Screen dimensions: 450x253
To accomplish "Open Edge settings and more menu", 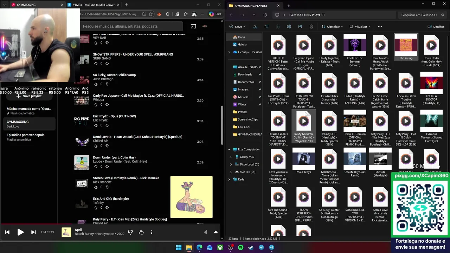I will (x=202, y=14).
